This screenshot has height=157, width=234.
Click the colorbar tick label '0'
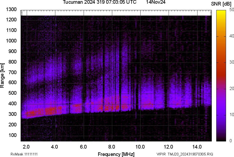coord(231,141)
